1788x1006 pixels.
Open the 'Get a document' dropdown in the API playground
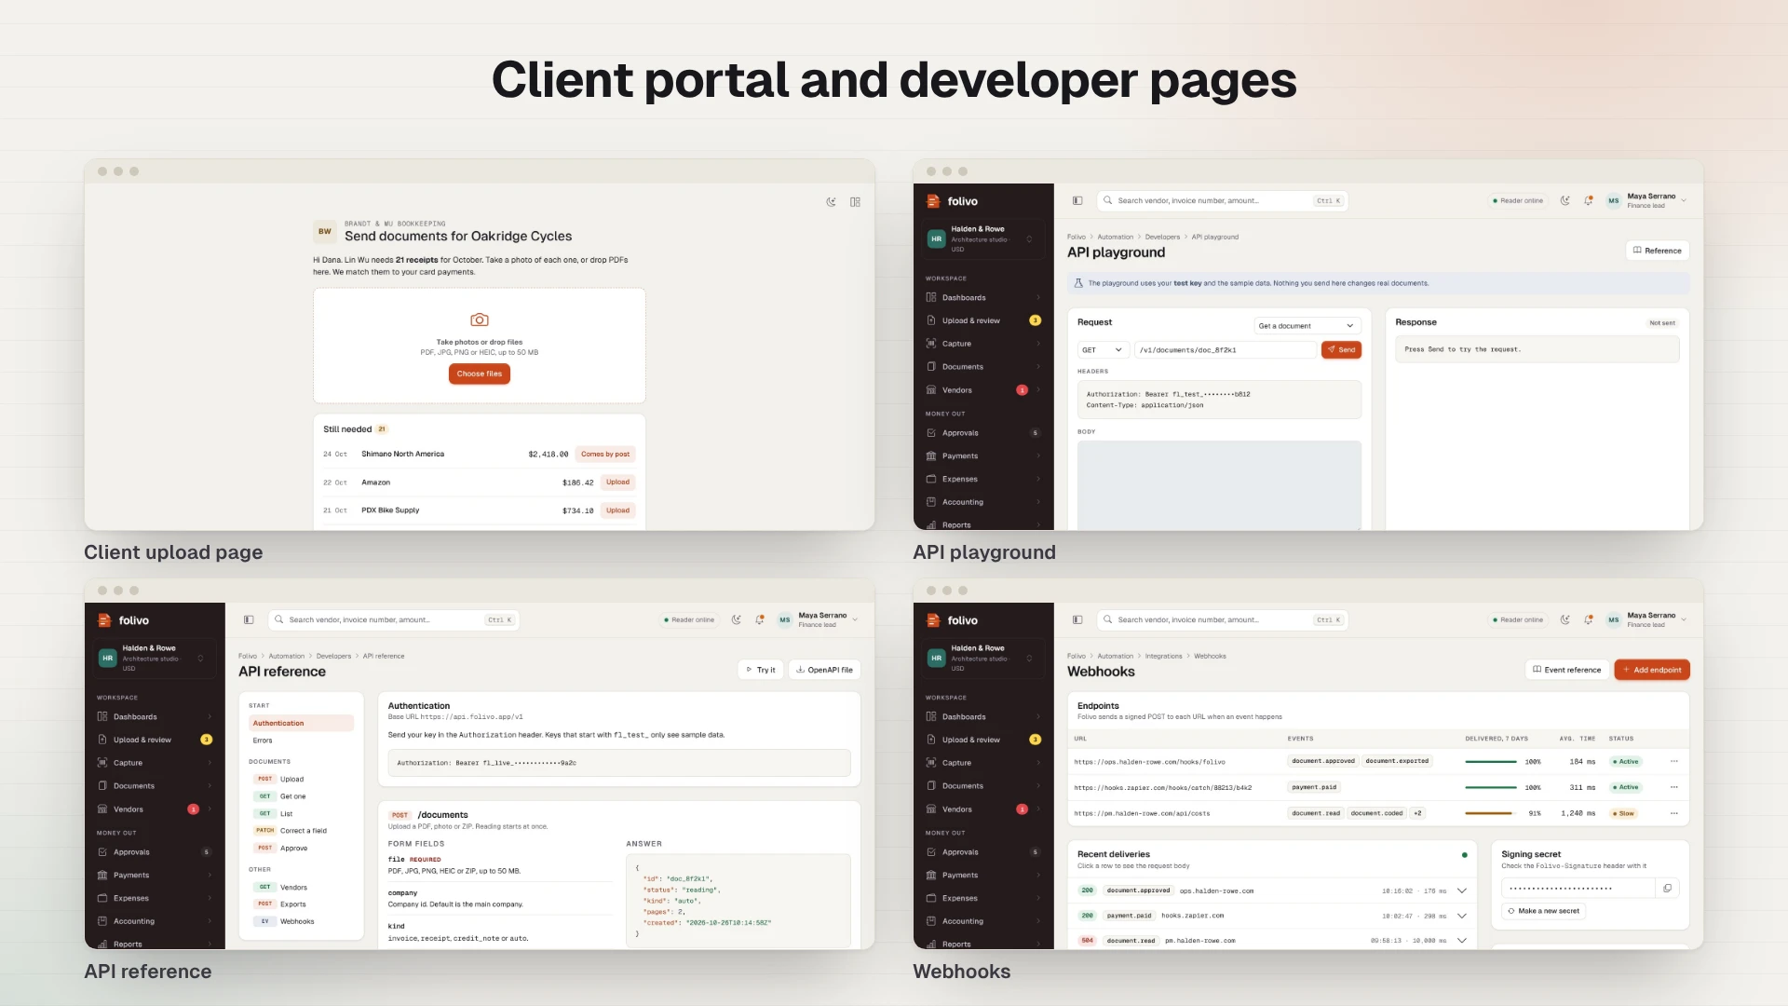[1307, 325]
